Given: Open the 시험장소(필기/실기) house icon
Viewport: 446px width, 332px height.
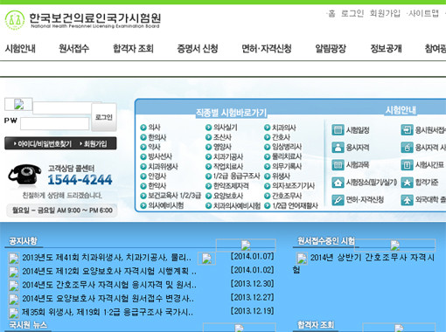Looking at the screenshot, I should click(338, 183).
